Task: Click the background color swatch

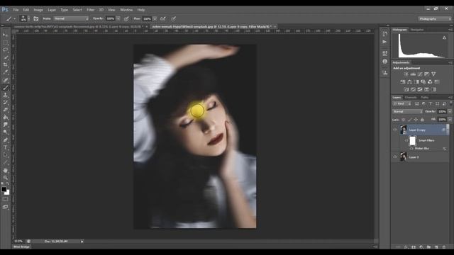Action: (x=7, y=193)
